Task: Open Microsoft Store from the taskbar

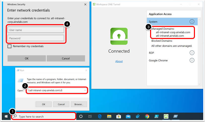Action: (119, 116)
